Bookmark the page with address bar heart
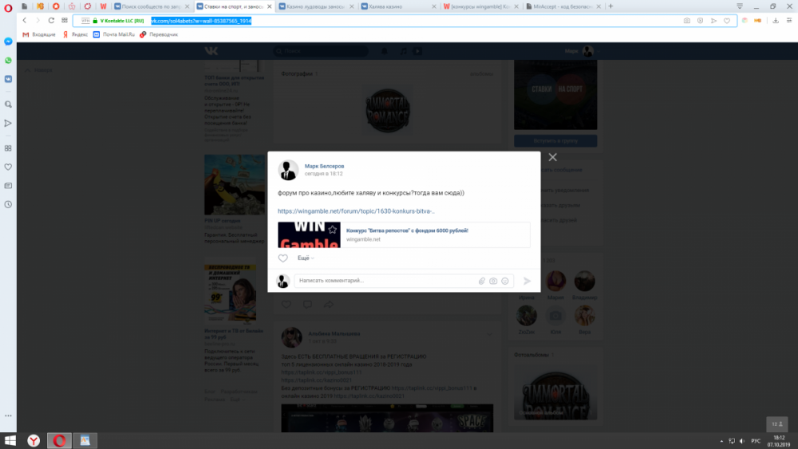Viewport: 798px width, 449px height. [727, 21]
